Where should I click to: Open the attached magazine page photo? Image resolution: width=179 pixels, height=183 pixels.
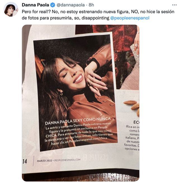[x=81, y=103]
